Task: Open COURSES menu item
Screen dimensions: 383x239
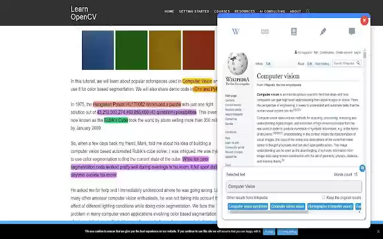Action: pyautogui.click(x=222, y=11)
